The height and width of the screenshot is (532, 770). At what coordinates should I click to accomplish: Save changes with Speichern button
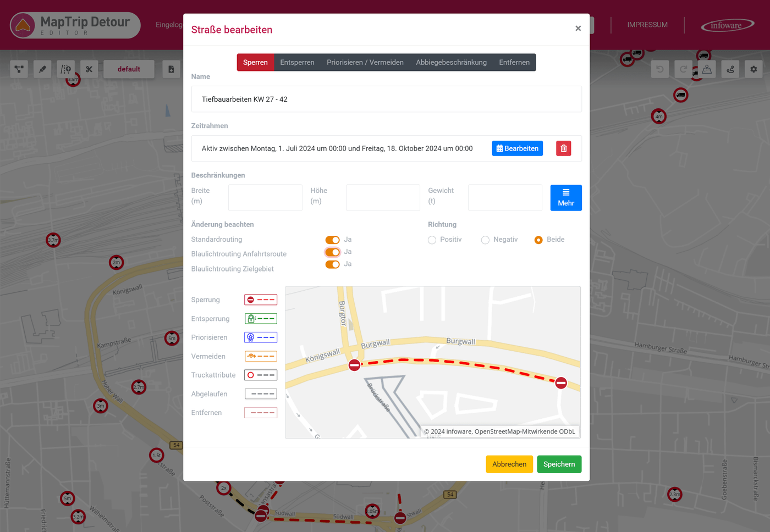click(559, 464)
